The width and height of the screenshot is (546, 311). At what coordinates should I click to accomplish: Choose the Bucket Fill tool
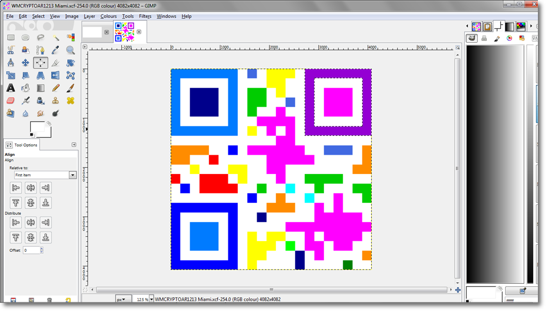[25, 88]
